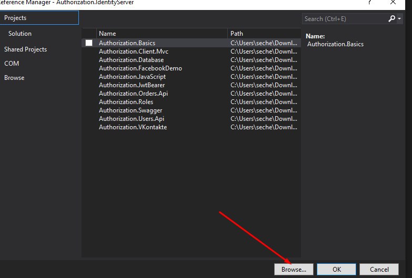Select the Projects category
Screen dimensions: 412x278
click(39, 17)
